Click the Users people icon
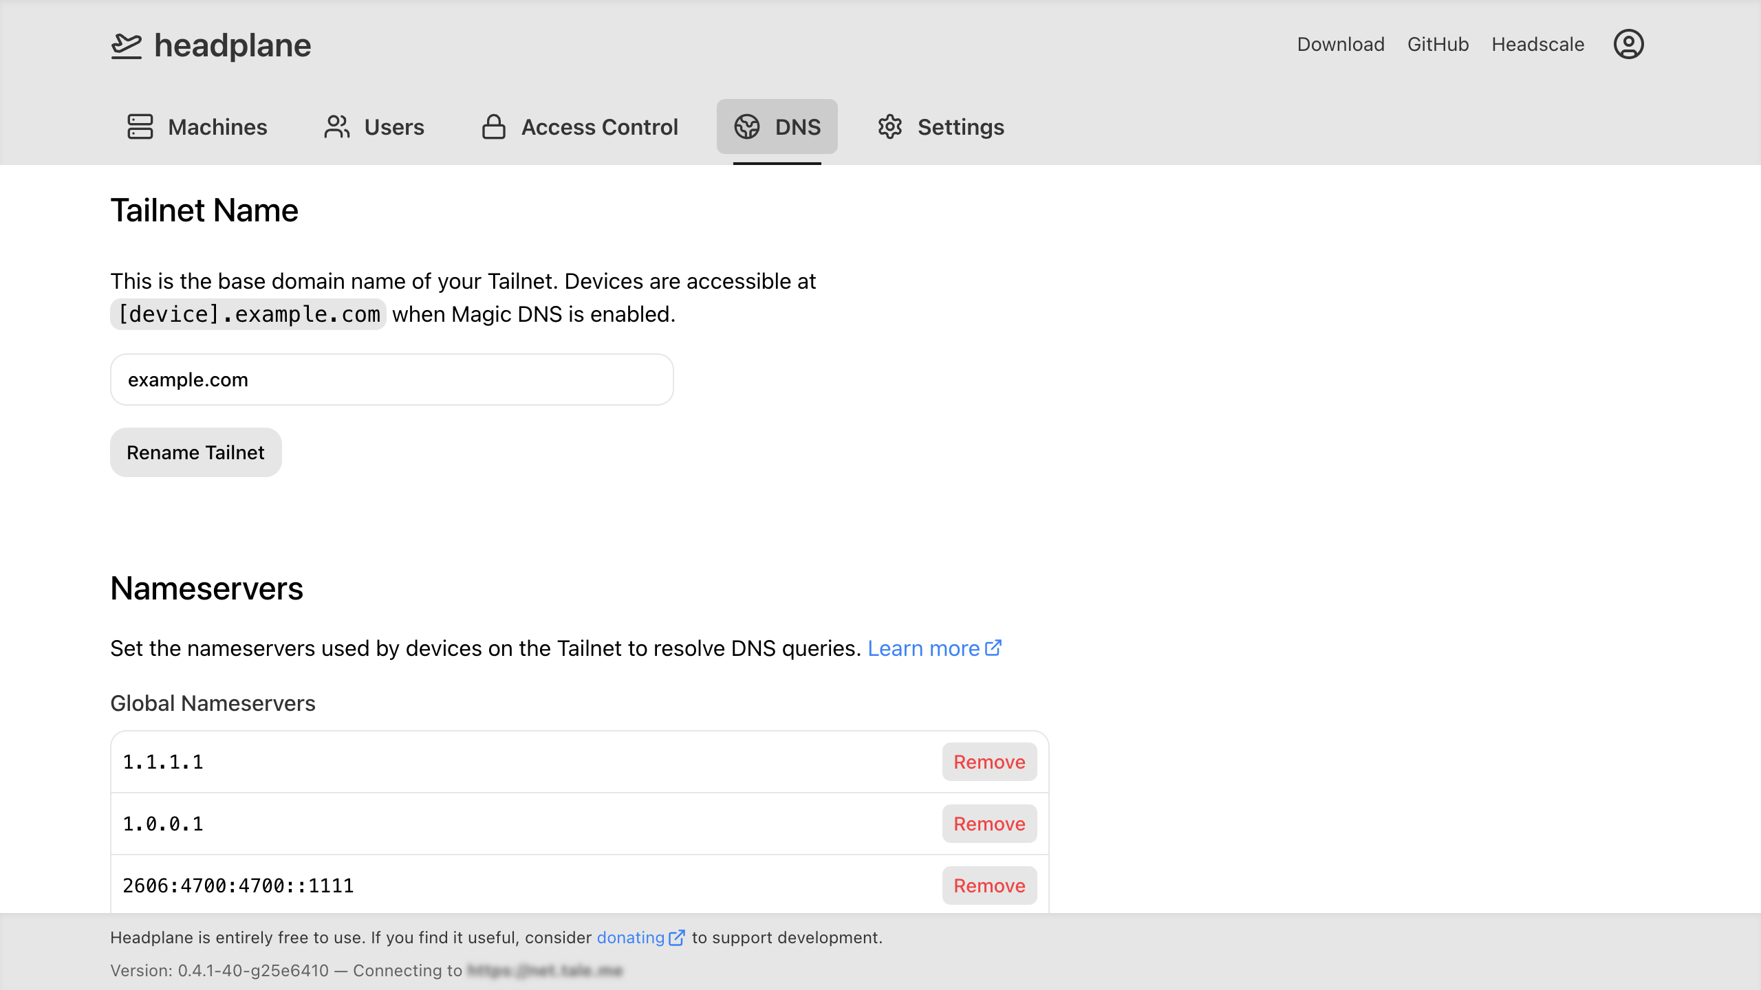This screenshot has width=1761, height=990. [x=337, y=126]
